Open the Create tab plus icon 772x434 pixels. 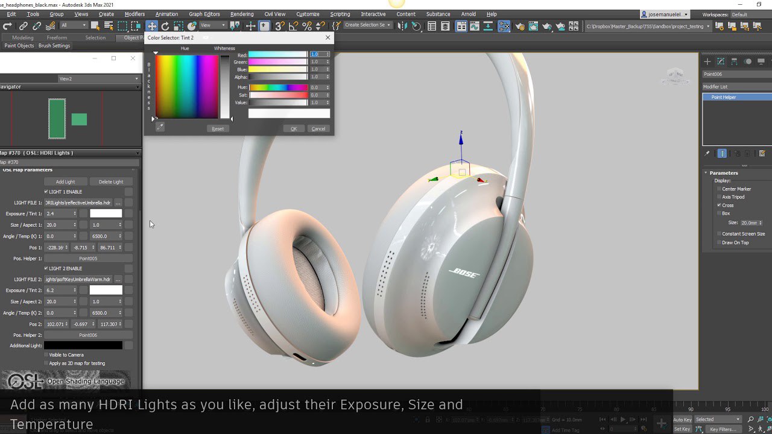pyautogui.click(x=707, y=61)
